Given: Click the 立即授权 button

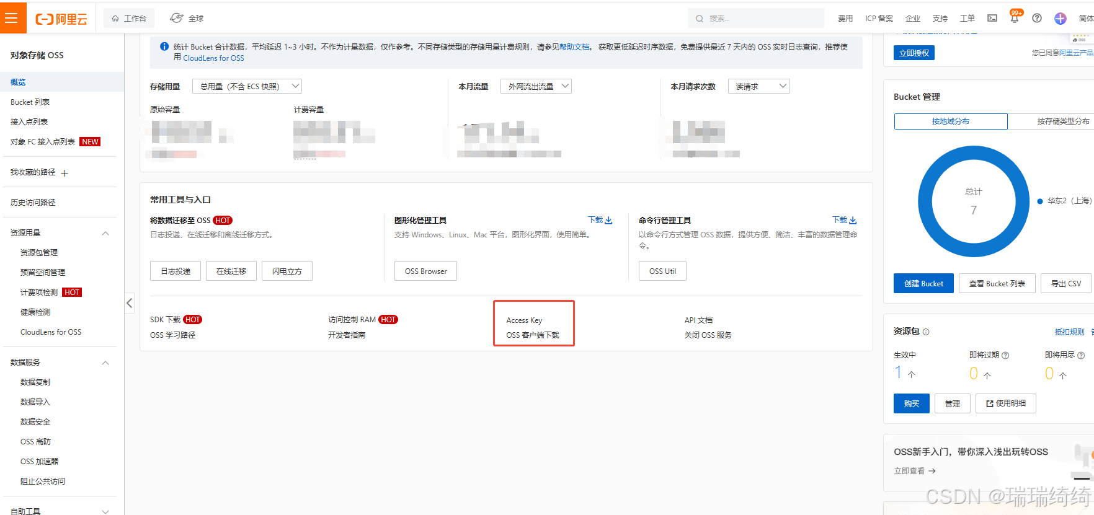Looking at the screenshot, I should click(914, 53).
